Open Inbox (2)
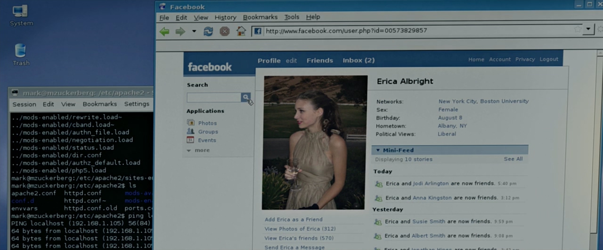The width and height of the screenshot is (603, 250). click(x=359, y=60)
